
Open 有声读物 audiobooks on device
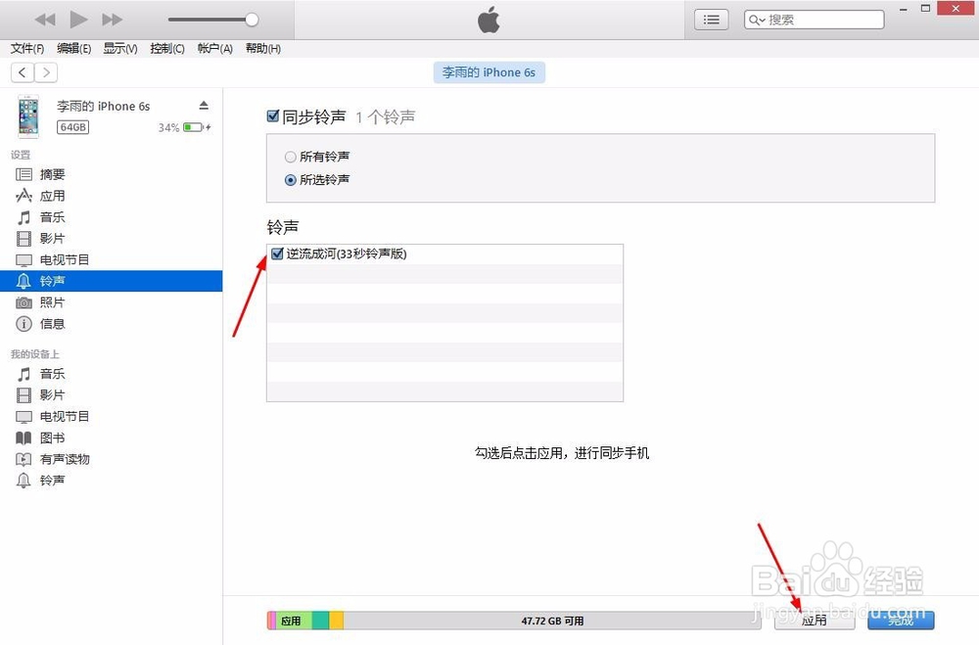coord(61,459)
